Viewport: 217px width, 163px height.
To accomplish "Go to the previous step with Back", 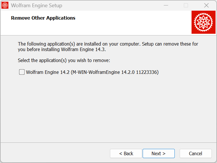I will coord(126,153).
